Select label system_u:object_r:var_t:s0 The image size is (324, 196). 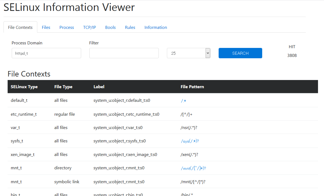[118, 128]
